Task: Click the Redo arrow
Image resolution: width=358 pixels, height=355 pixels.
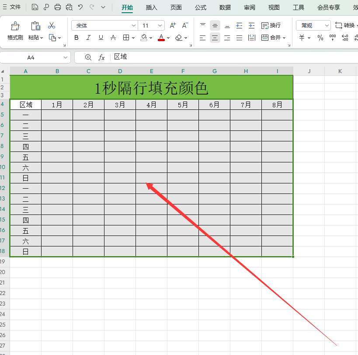Action: tap(92, 7)
